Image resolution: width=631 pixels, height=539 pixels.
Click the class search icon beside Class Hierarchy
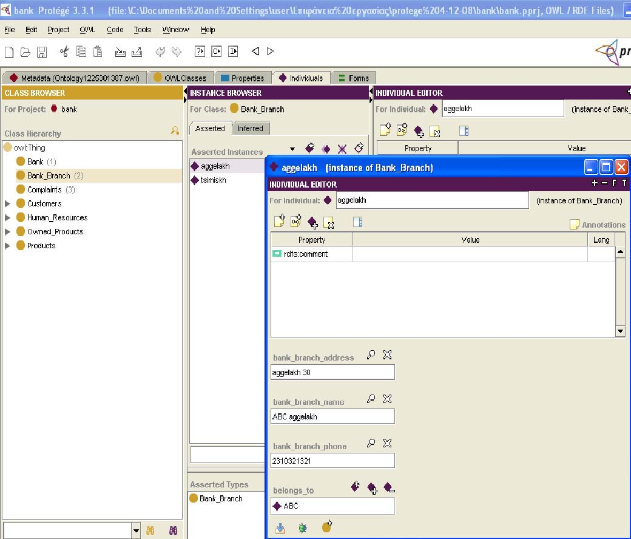[x=175, y=131]
